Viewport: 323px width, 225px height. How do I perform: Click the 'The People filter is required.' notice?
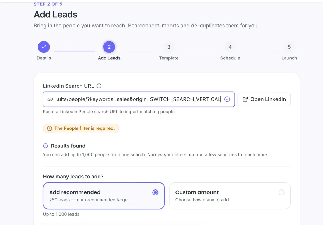81,128
